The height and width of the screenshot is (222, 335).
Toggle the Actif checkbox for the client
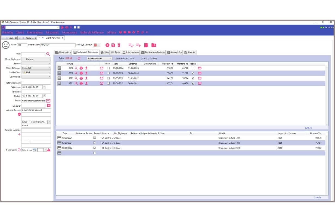83,45
